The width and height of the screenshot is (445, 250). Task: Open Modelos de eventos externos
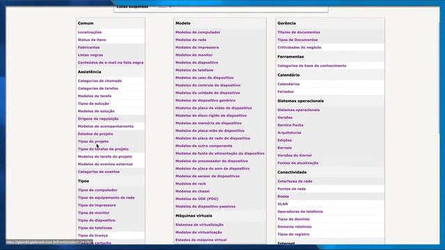(105, 164)
